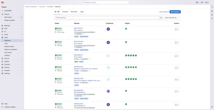The image size is (214, 110).
Task: Click the search magnifier button in filter bar
Action: (x=161, y=18)
